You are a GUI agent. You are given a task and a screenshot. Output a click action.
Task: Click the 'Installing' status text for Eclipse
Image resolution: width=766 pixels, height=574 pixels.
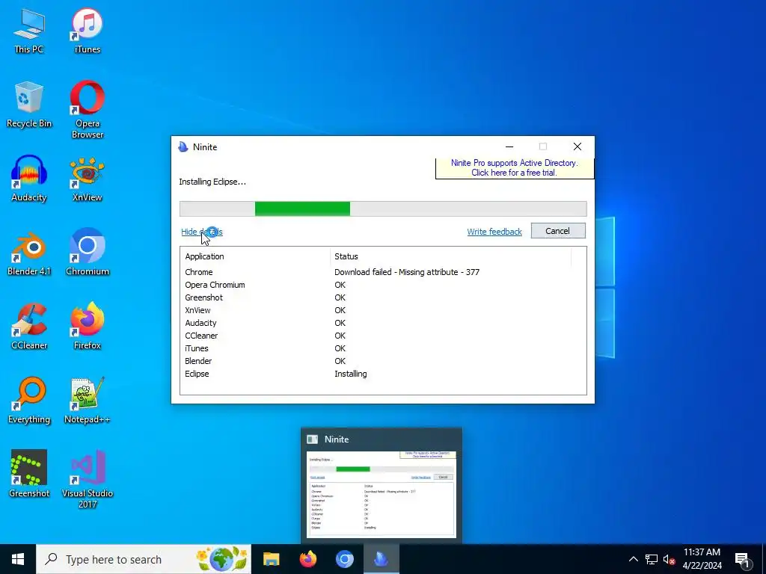(x=351, y=374)
